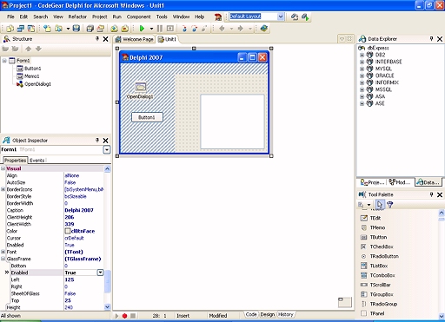Screen dimensions: 445x322
Task: Click the Set debug desktop icon
Action: (x=305, y=16)
